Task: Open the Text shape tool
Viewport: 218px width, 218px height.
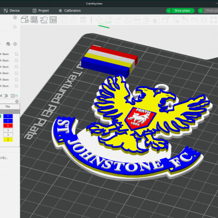Action: click(175, 20)
